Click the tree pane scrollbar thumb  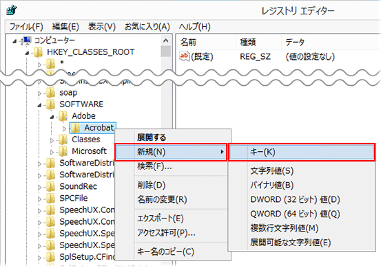click(166, 52)
